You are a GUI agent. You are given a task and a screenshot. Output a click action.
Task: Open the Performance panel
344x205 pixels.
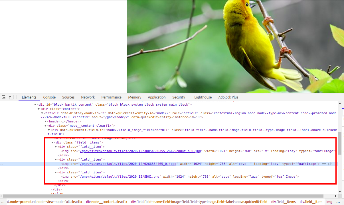tap(111, 97)
